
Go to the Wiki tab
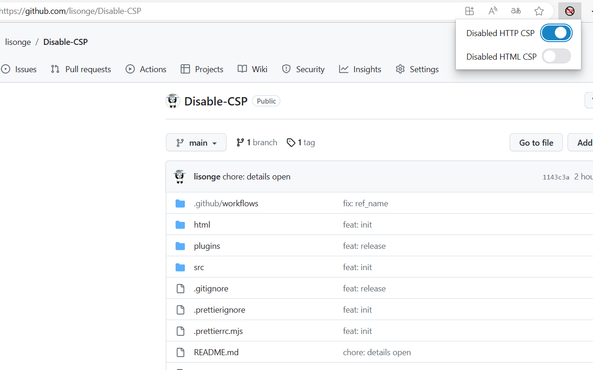(x=252, y=69)
